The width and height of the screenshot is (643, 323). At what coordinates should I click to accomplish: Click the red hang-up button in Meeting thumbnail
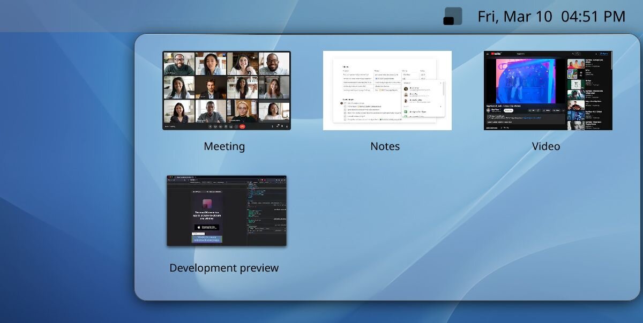coord(242,126)
